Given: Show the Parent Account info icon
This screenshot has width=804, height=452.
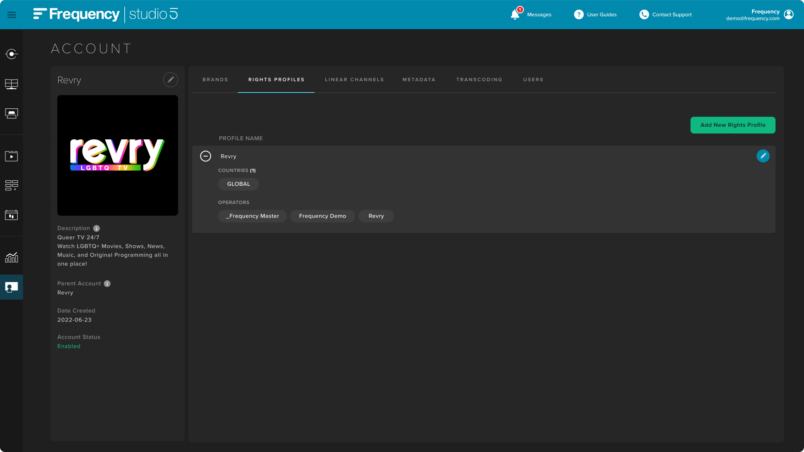Looking at the screenshot, I should [x=107, y=283].
